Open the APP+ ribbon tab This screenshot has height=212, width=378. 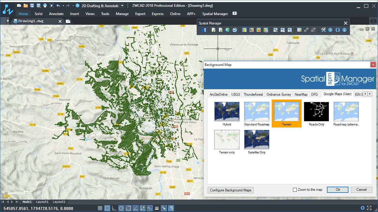pos(191,14)
